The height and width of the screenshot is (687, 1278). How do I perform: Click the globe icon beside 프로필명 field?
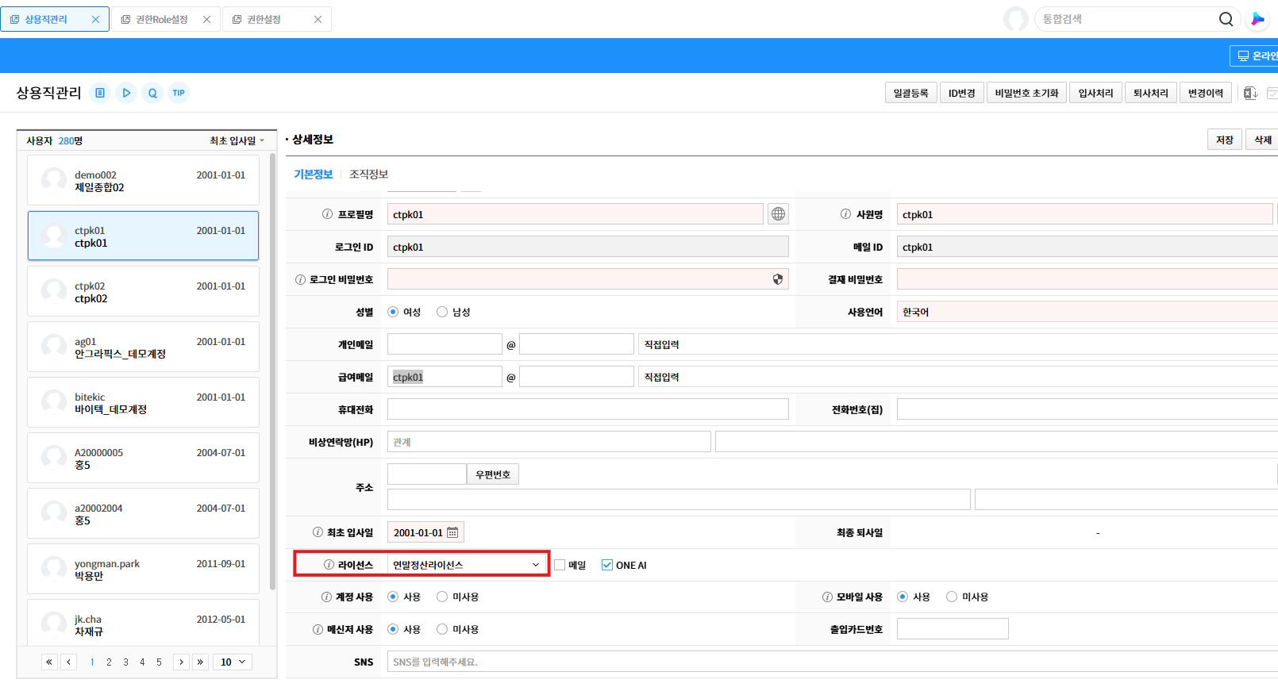click(778, 214)
